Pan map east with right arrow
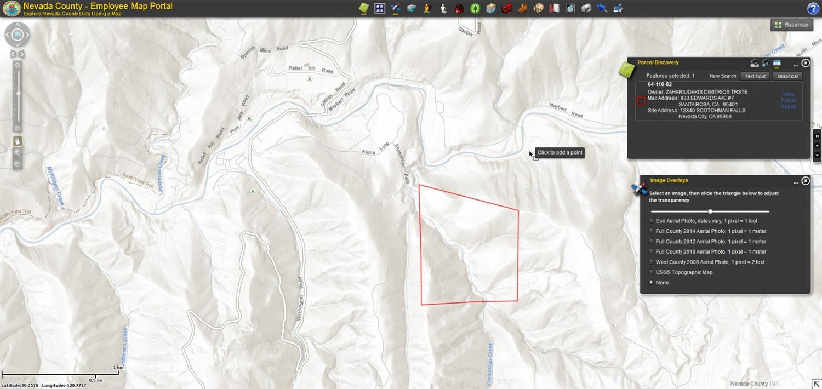Screen dimensions: 822x389 pos(27,35)
